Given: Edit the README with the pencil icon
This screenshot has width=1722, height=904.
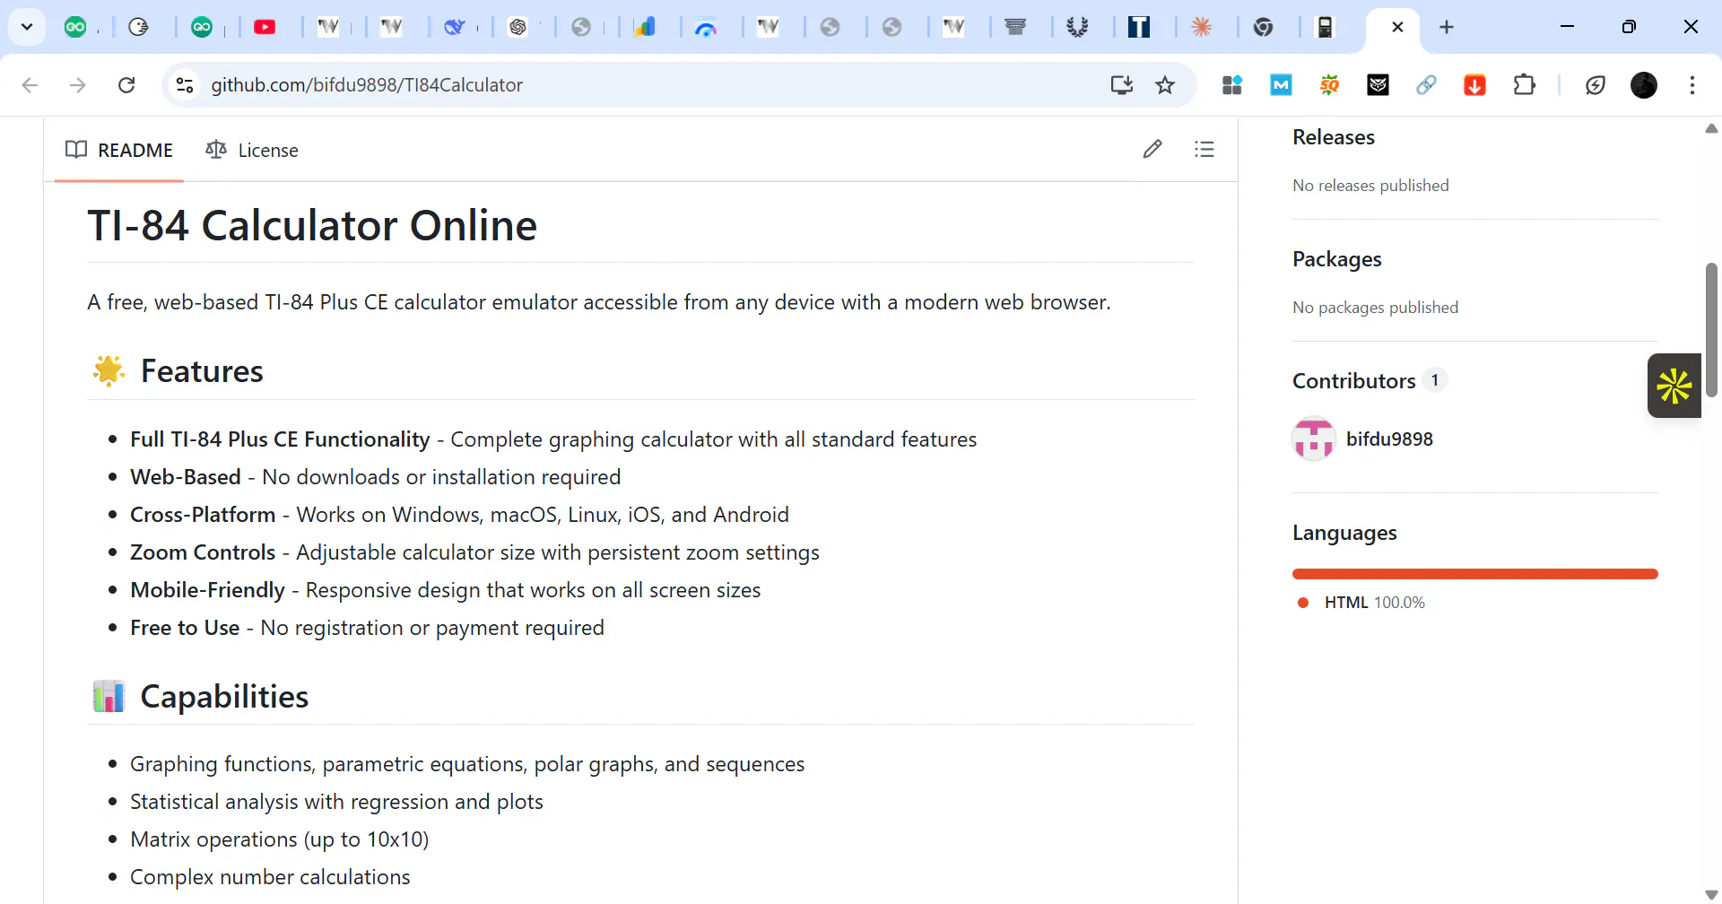Looking at the screenshot, I should (x=1152, y=149).
